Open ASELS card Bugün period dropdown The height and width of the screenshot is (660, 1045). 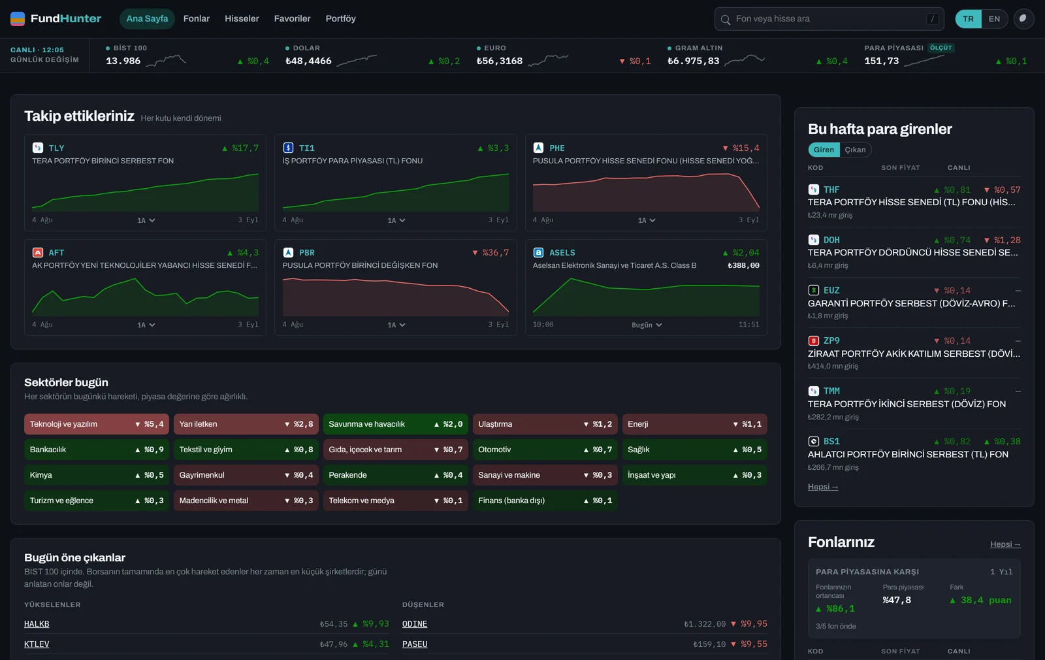tap(647, 325)
